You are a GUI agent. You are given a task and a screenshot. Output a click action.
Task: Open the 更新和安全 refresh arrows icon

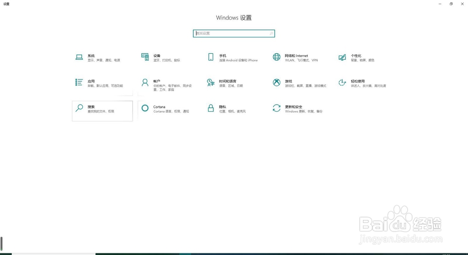pos(277,108)
